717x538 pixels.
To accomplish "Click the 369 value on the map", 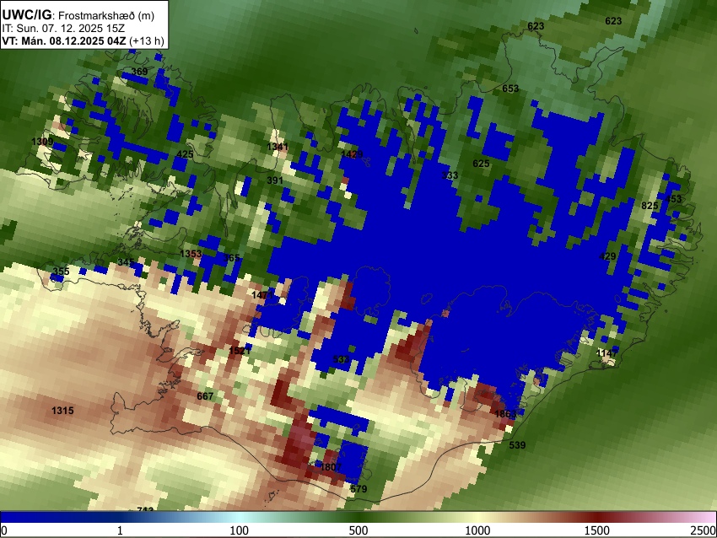I will (x=139, y=72).
